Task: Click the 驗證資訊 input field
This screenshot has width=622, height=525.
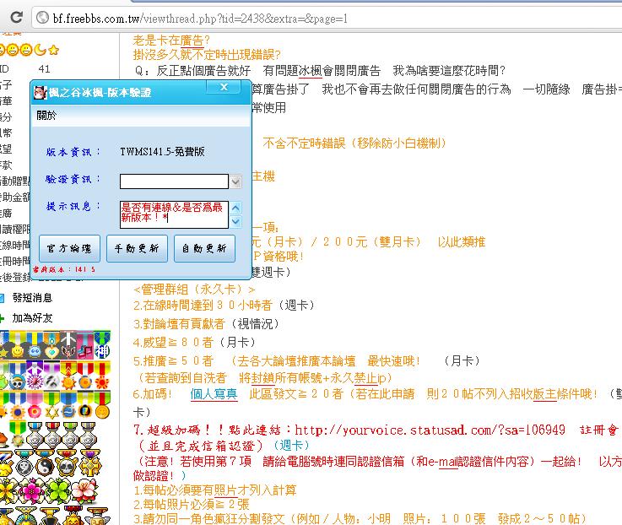Action: tap(174, 181)
